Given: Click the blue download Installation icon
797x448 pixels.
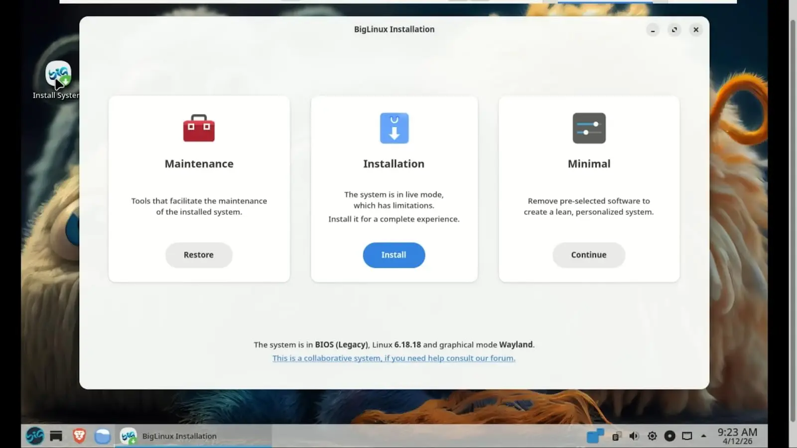Looking at the screenshot, I should (394, 128).
